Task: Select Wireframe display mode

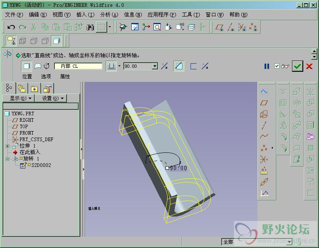Action: point(23,41)
